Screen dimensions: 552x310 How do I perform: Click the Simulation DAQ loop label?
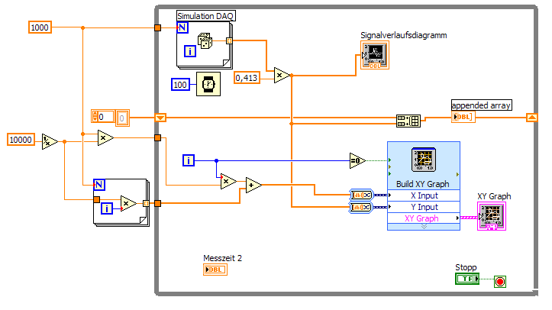pyautogui.click(x=205, y=16)
